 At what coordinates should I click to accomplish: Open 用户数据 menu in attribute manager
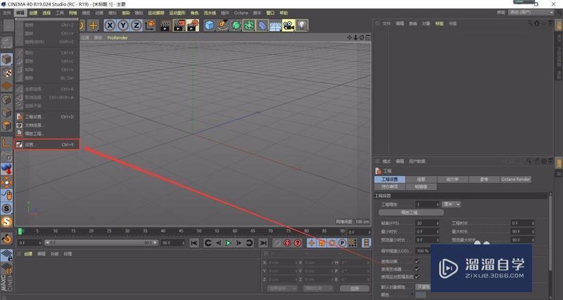(417, 161)
